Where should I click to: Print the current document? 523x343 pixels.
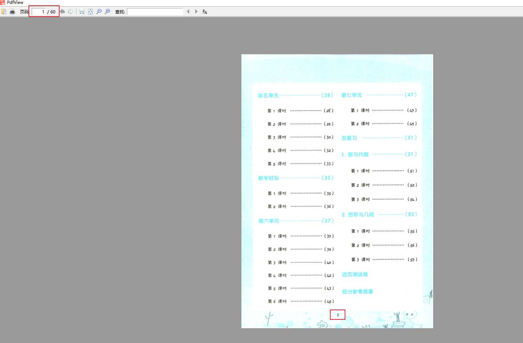[12, 11]
